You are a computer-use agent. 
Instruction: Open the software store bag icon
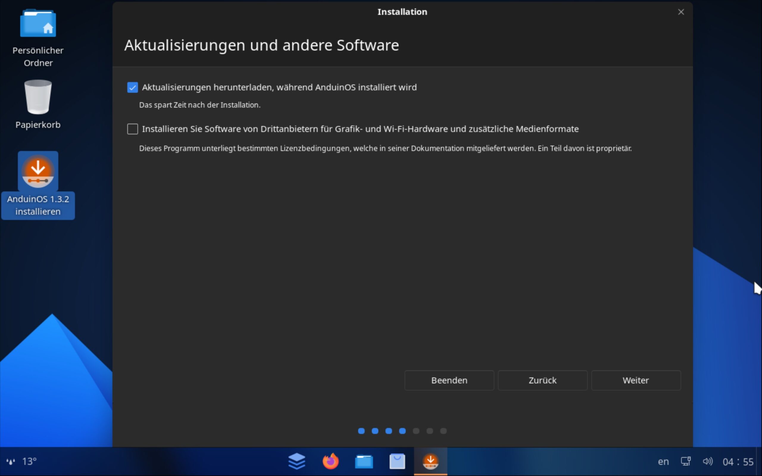[x=397, y=461]
